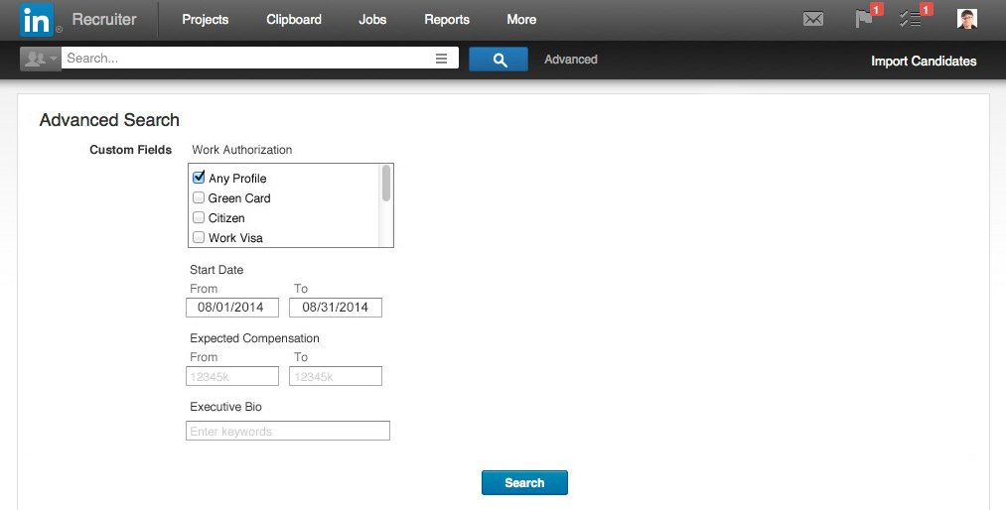Click the search options list icon
The image size is (1006, 510).
[442, 60]
